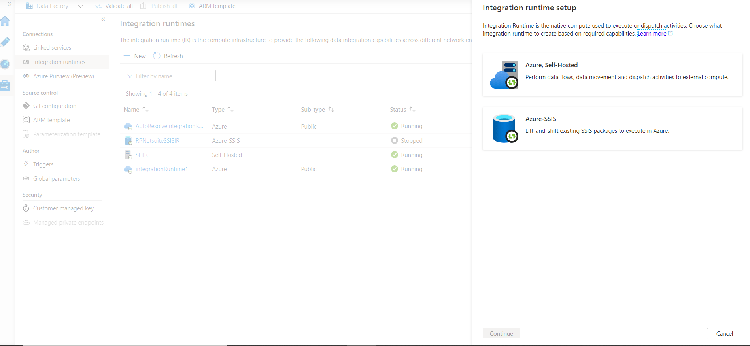Open Linked services menu item
This screenshot has height=346, width=750.
52,48
